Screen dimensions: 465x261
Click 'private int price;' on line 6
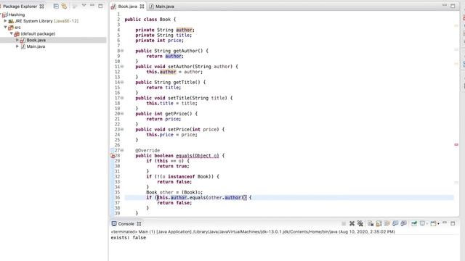160,41
